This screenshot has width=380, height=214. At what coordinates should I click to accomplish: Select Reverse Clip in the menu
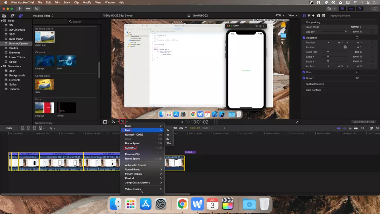click(132, 154)
